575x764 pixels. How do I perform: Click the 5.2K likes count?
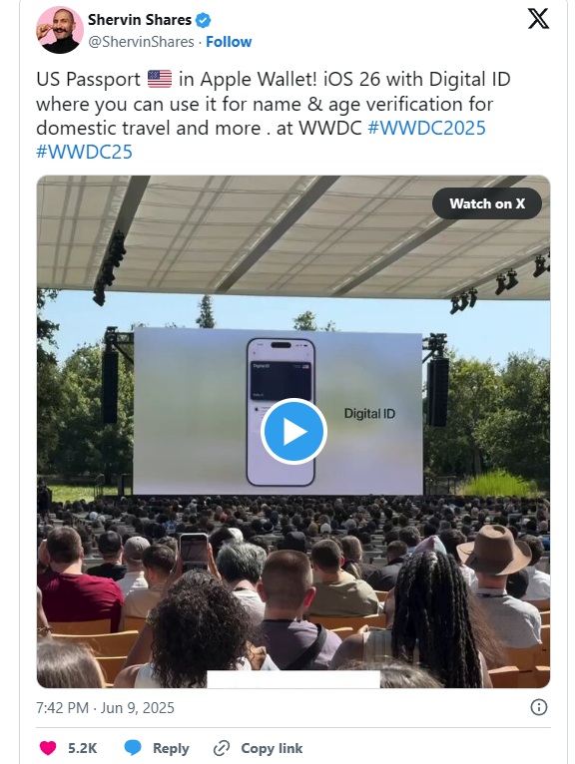point(83,748)
